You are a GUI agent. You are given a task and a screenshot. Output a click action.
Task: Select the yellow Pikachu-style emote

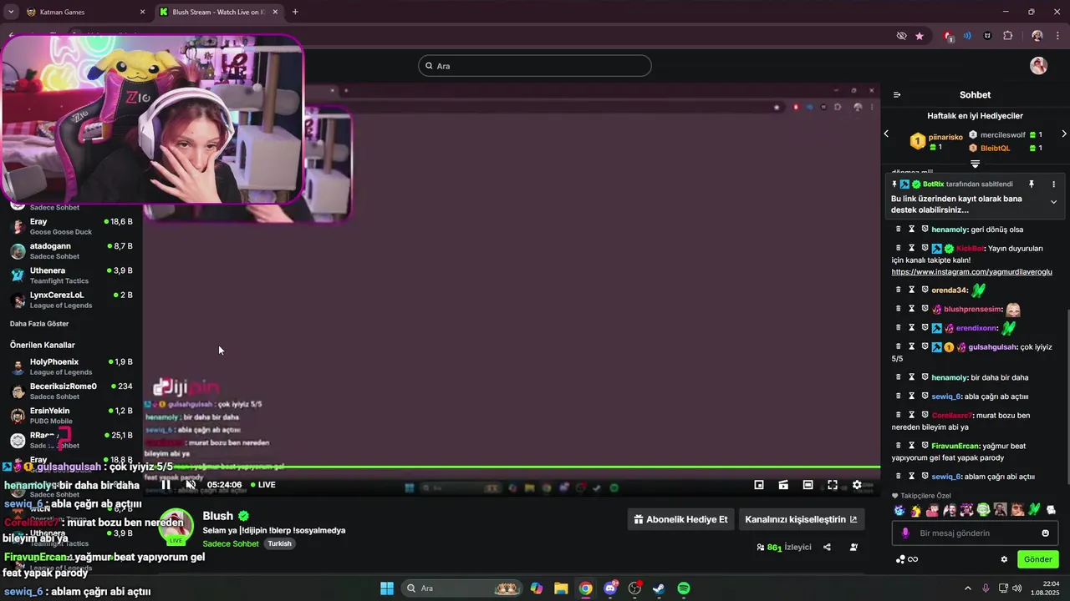(x=915, y=510)
